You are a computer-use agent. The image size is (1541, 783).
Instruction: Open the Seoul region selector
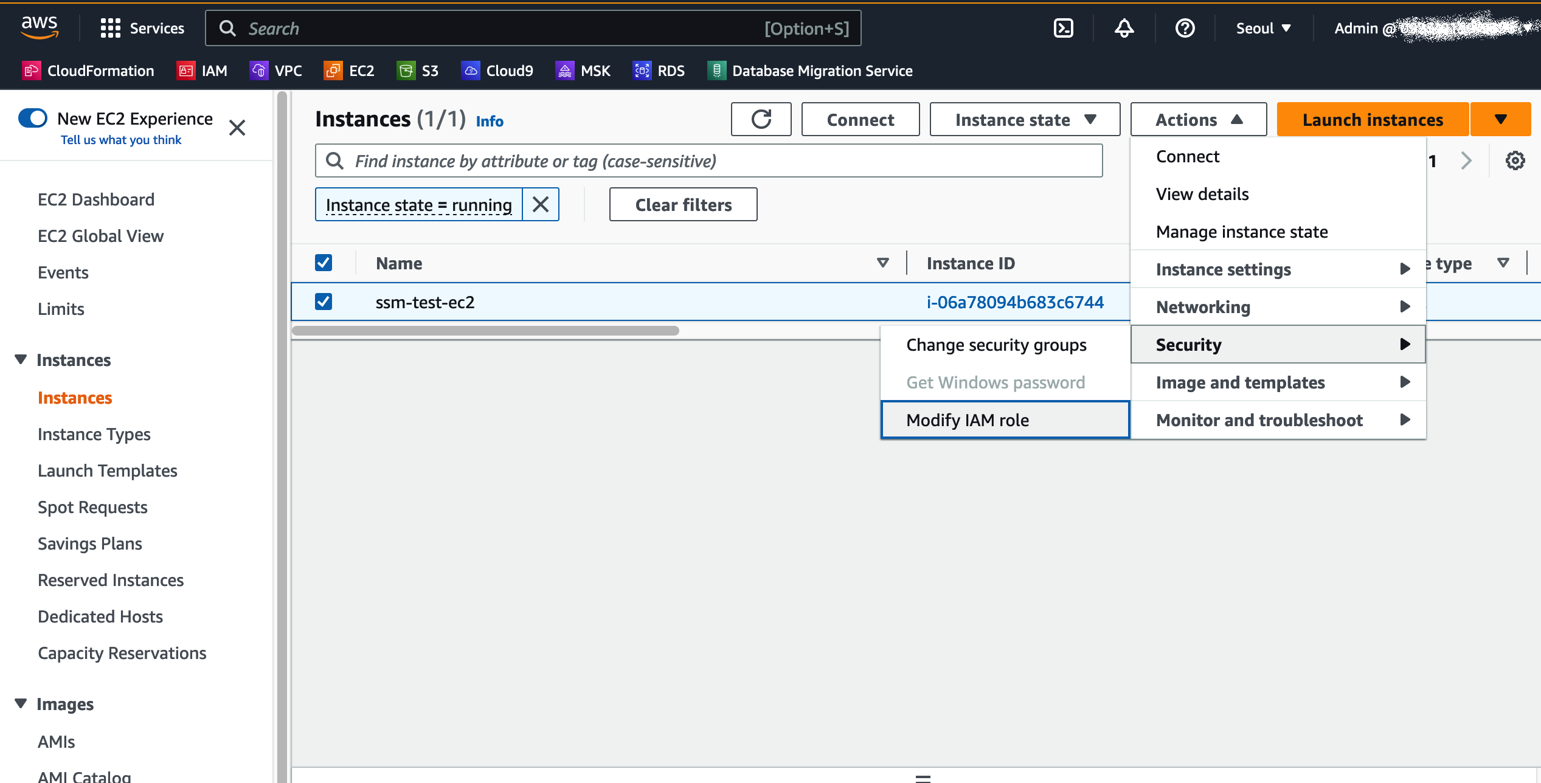click(1263, 28)
